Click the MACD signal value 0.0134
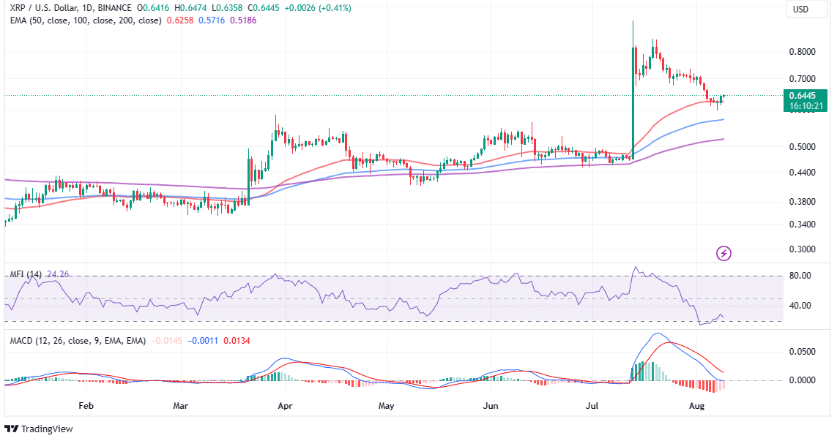Viewport: 837px width, 441px height. 237,340
